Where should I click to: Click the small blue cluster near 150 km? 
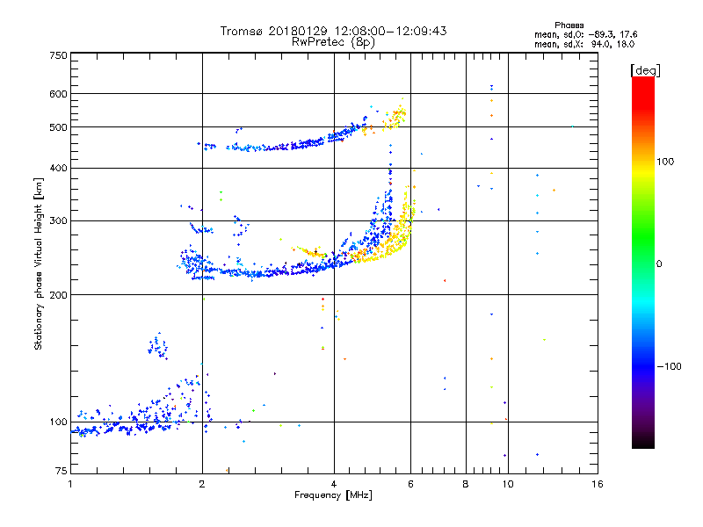(158, 346)
